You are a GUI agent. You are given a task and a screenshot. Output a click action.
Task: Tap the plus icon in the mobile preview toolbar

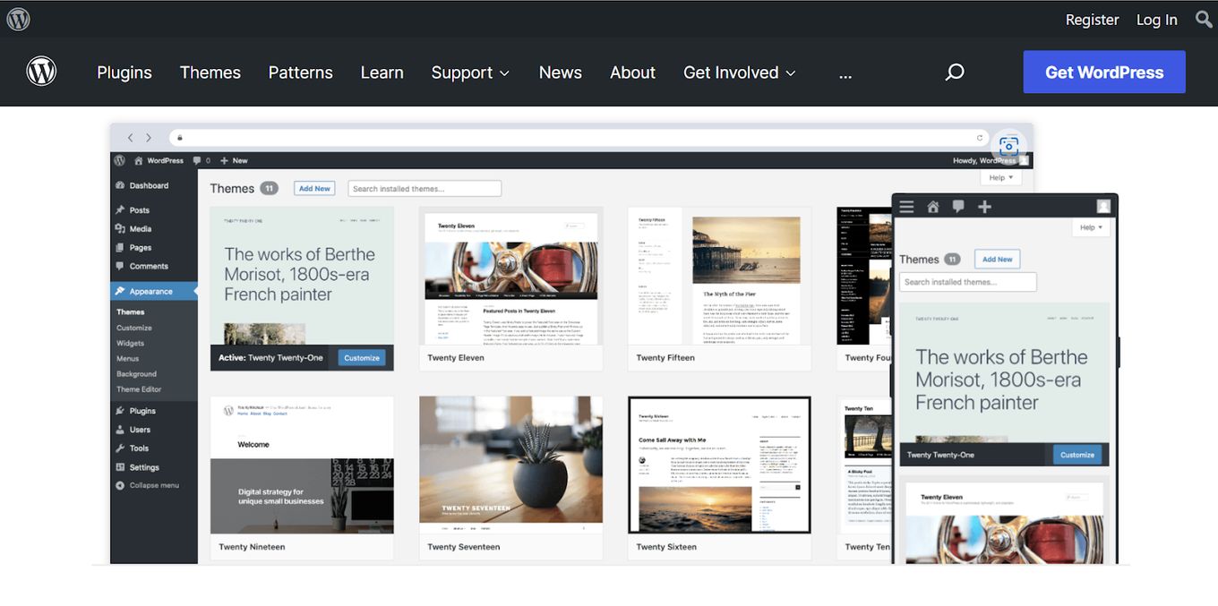pyautogui.click(x=984, y=207)
